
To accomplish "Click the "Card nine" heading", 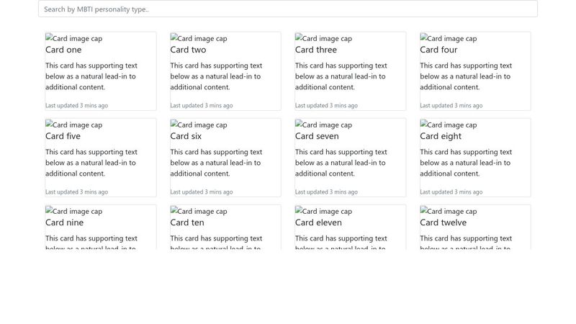I will click(65, 223).
